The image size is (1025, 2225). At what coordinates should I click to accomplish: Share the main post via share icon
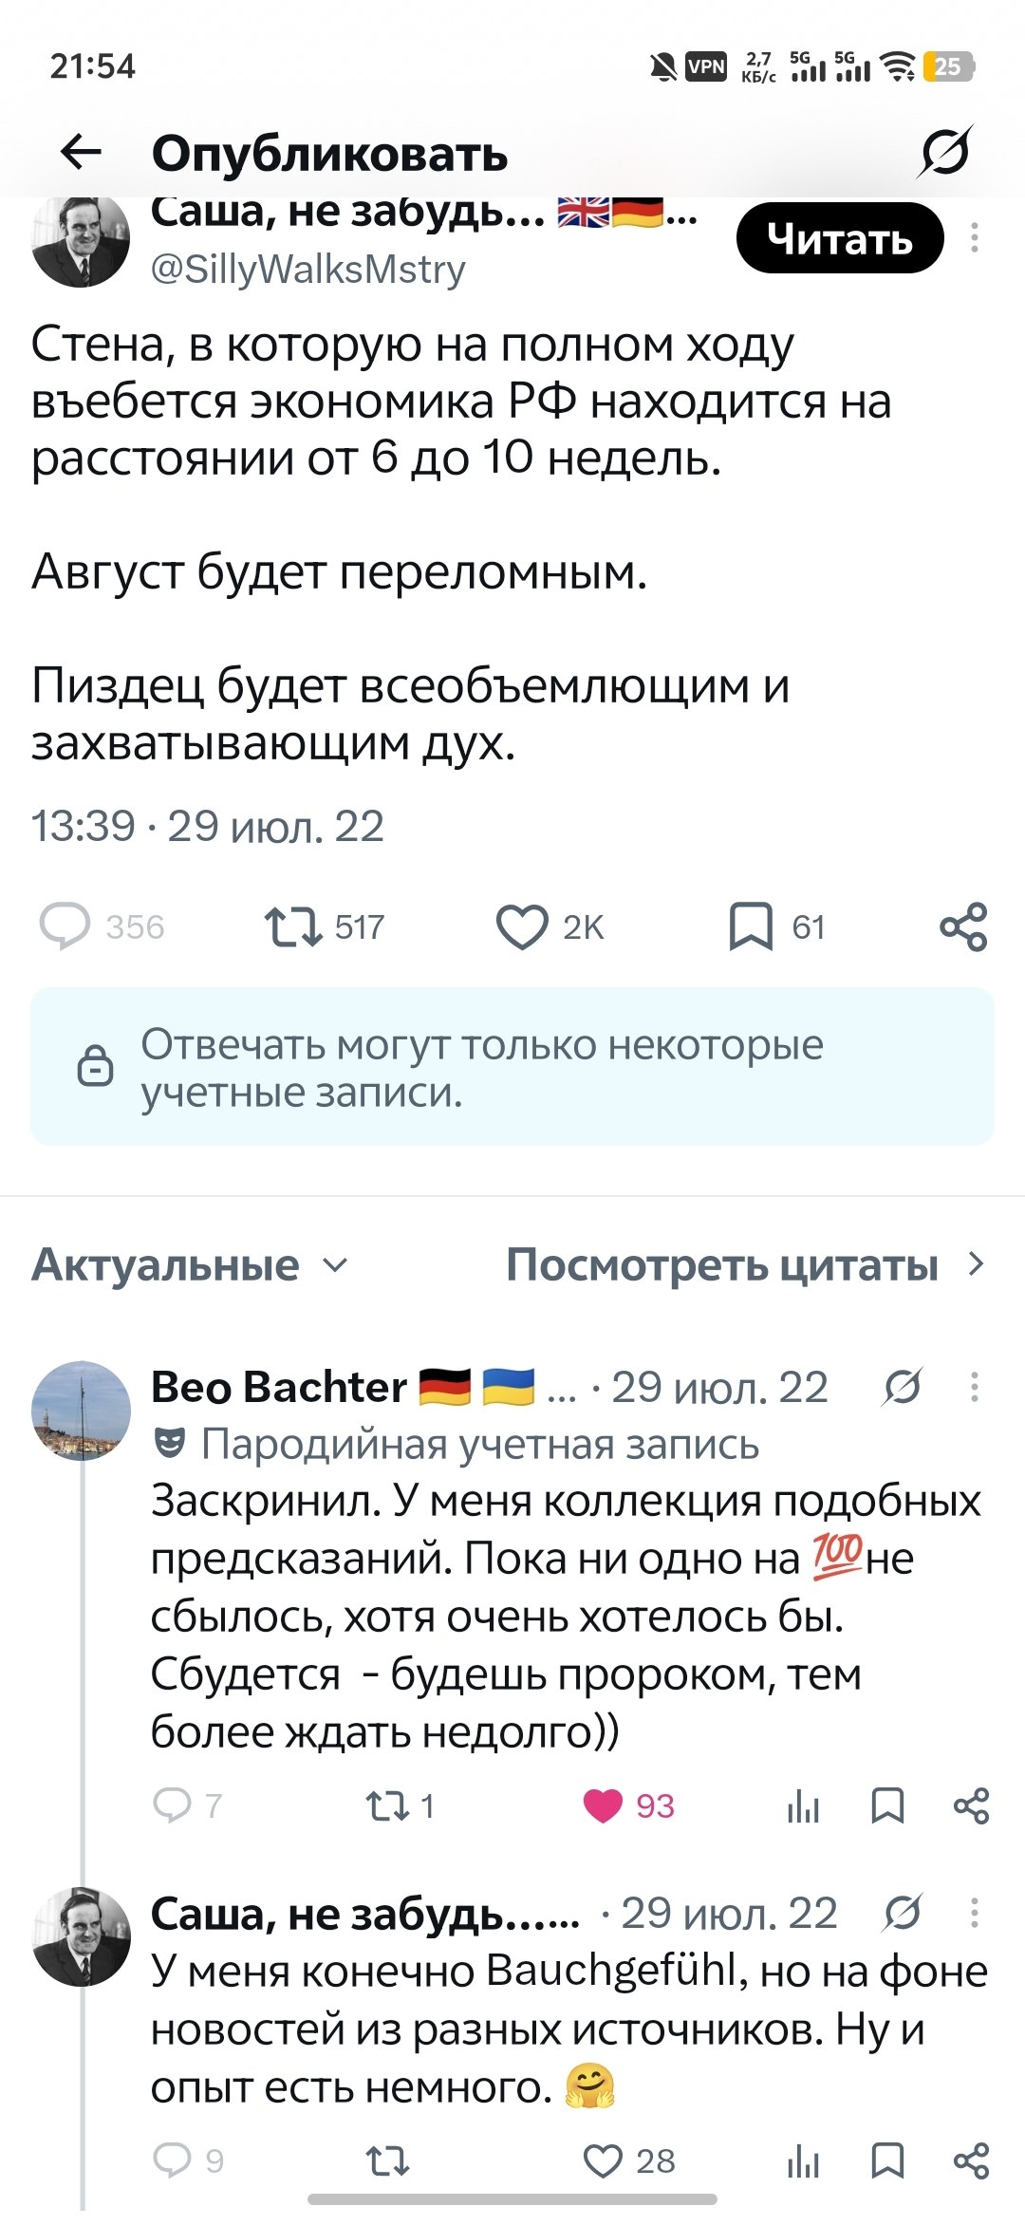click(964, 927)
